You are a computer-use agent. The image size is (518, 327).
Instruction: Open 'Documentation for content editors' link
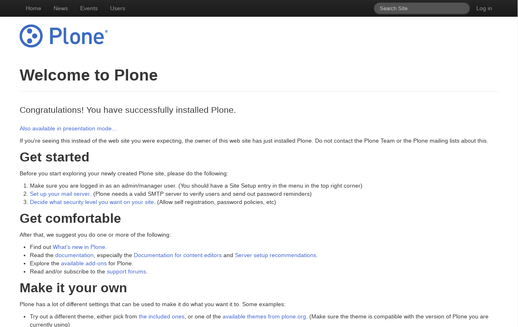click(178, 255)
